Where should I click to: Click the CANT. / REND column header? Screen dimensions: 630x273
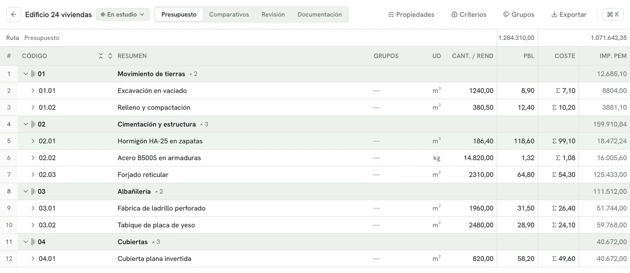click(x=472, y=56)
